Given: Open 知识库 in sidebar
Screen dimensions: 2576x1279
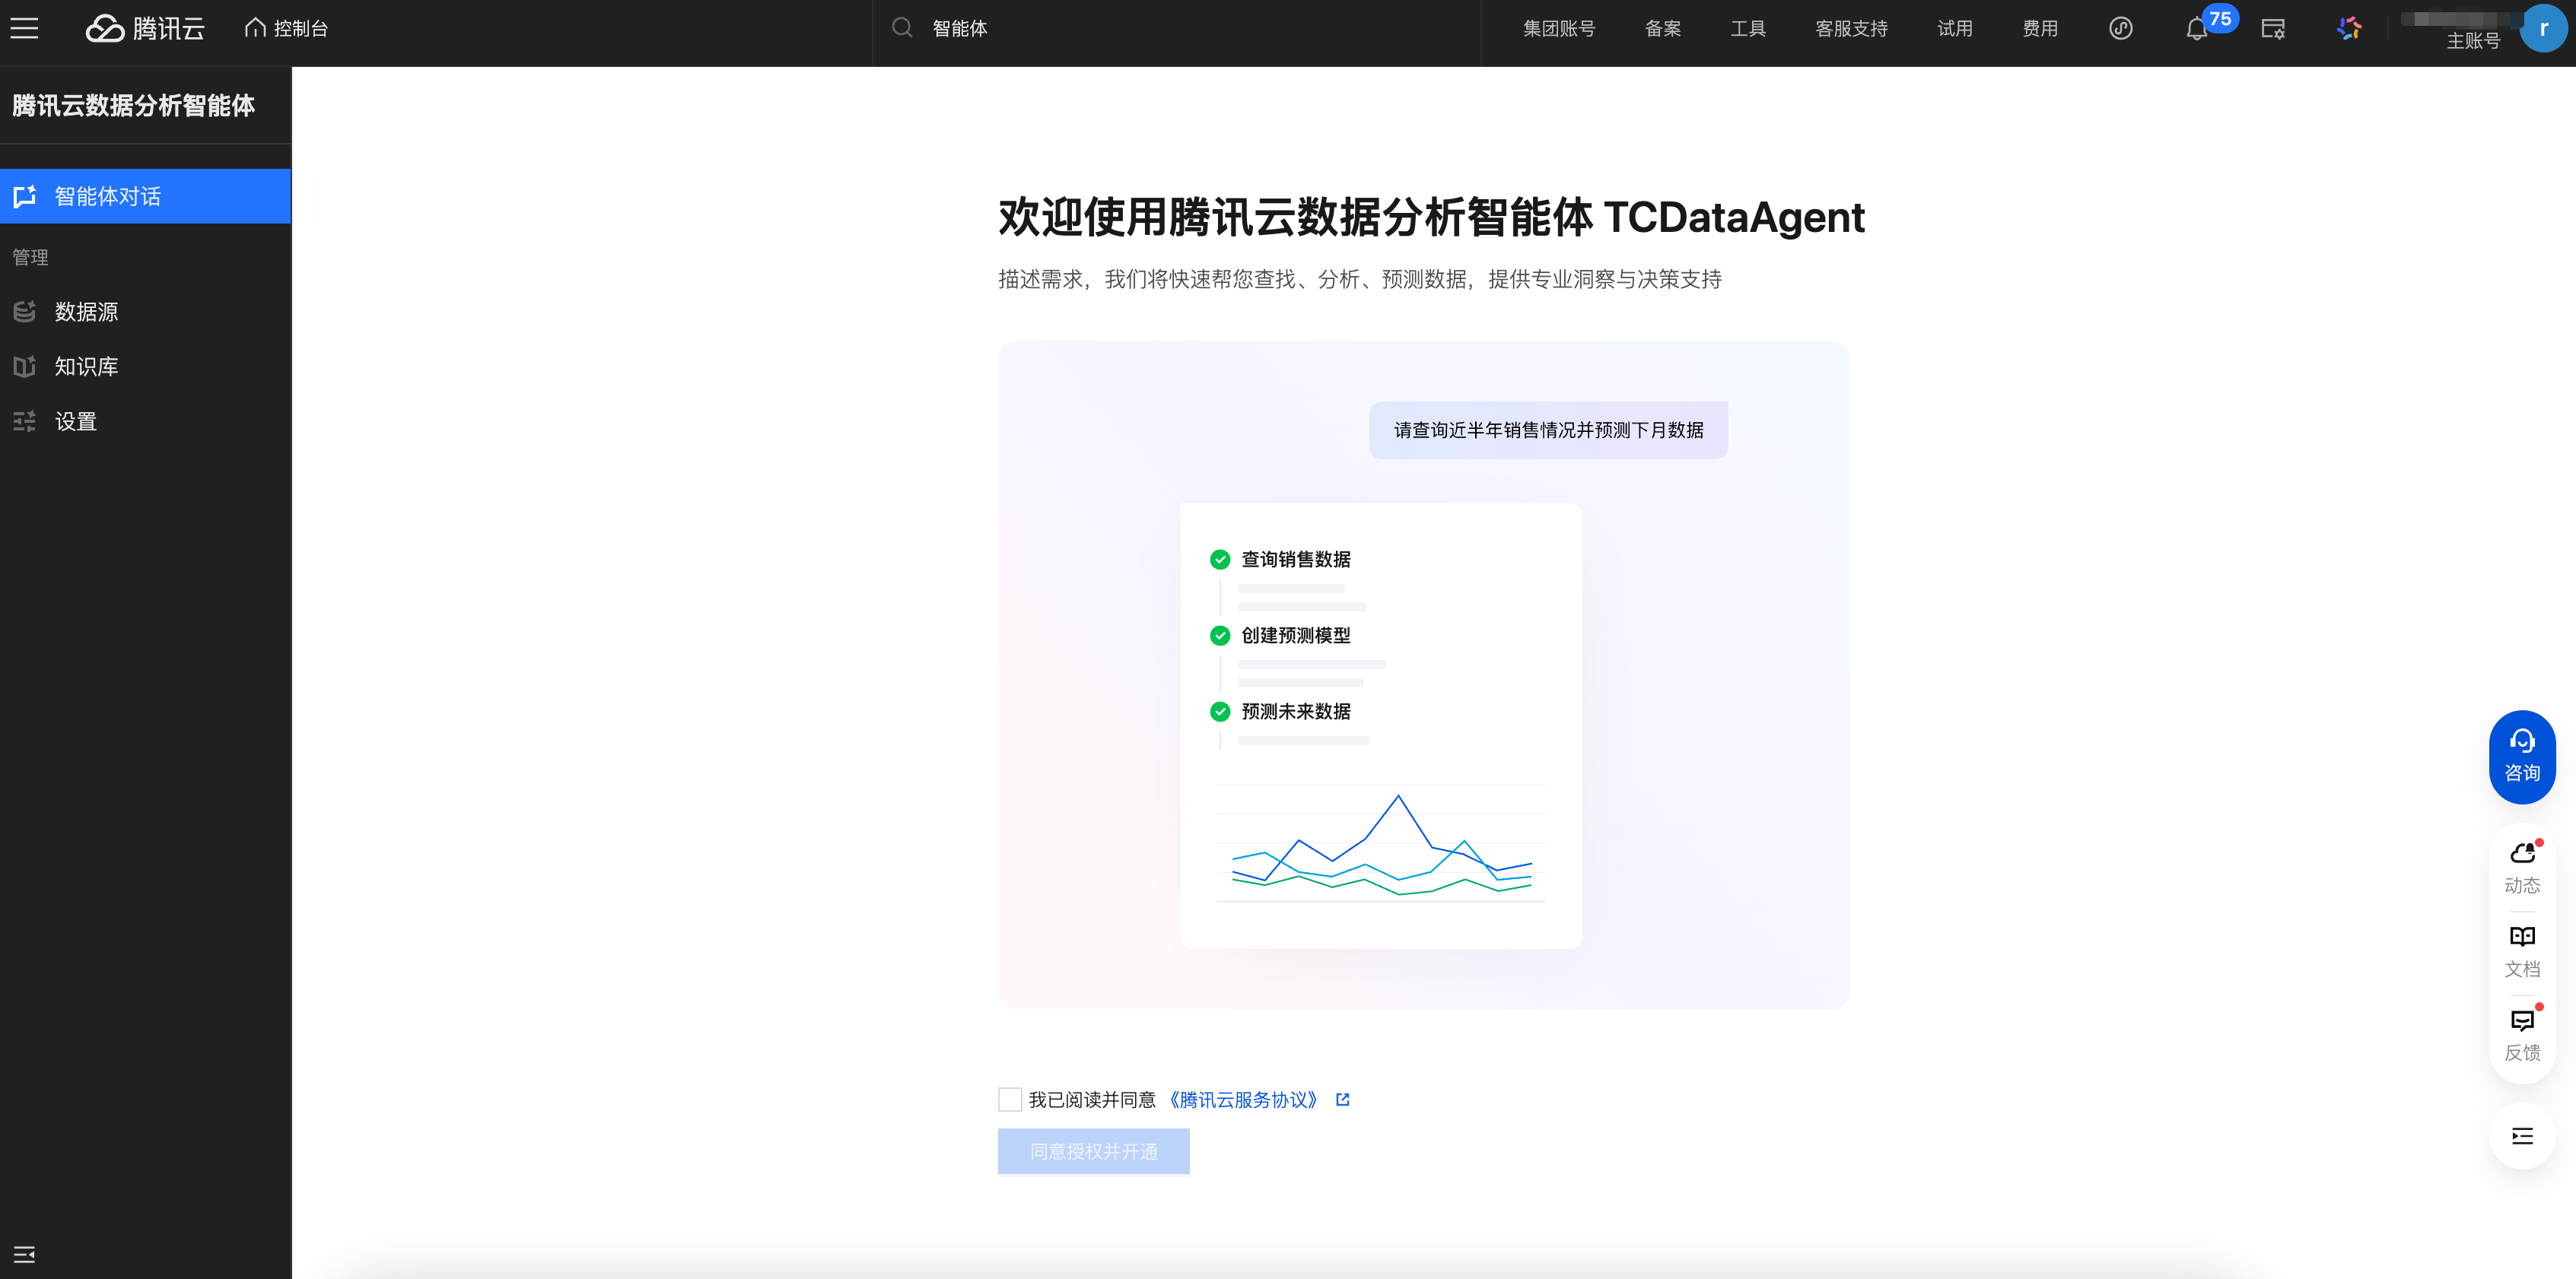Looking at the screenshot, I should pos(145,367).
